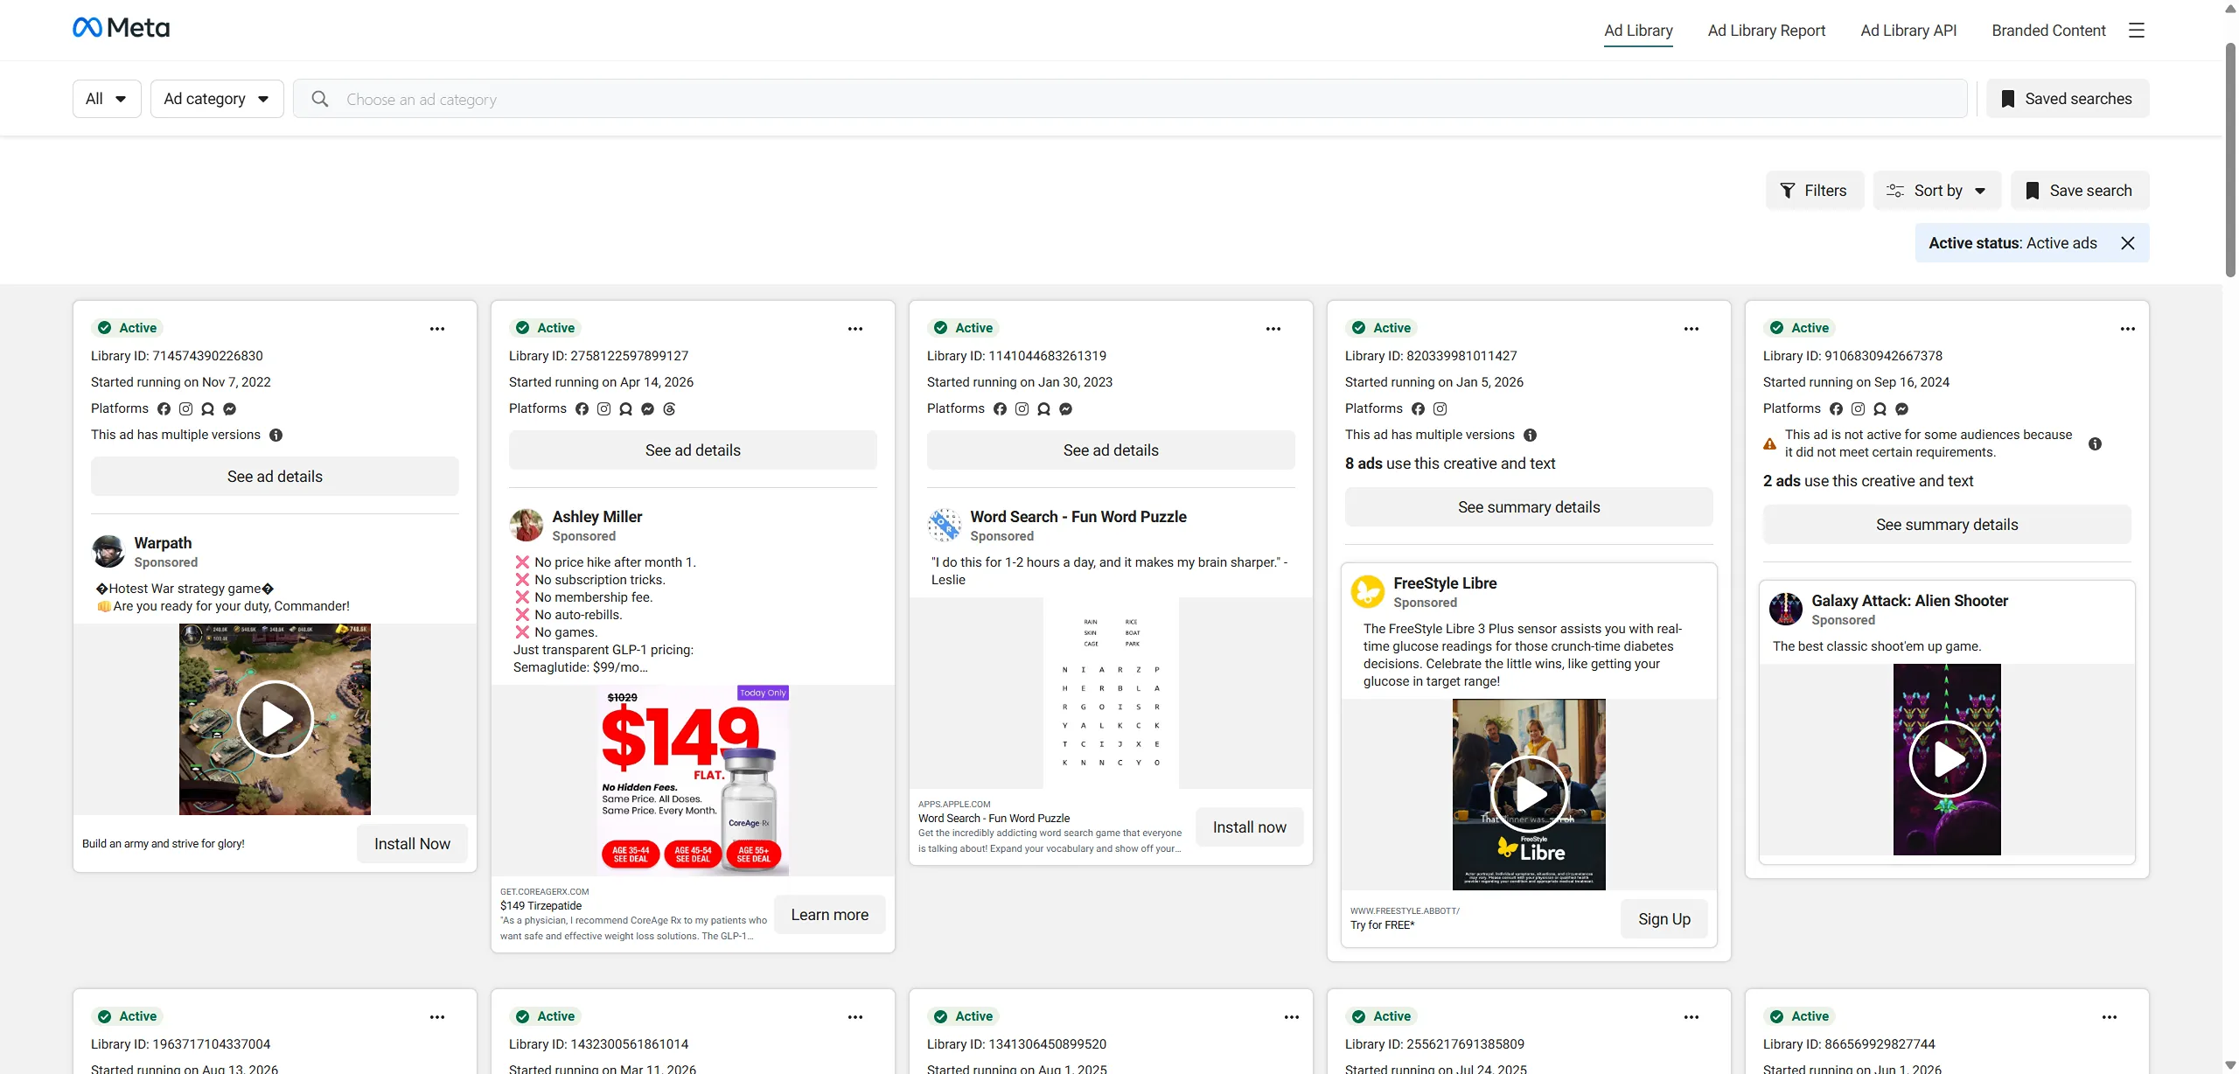
Task: Click Messenger platform icon on Warpath ad
Action: (230, 409)
